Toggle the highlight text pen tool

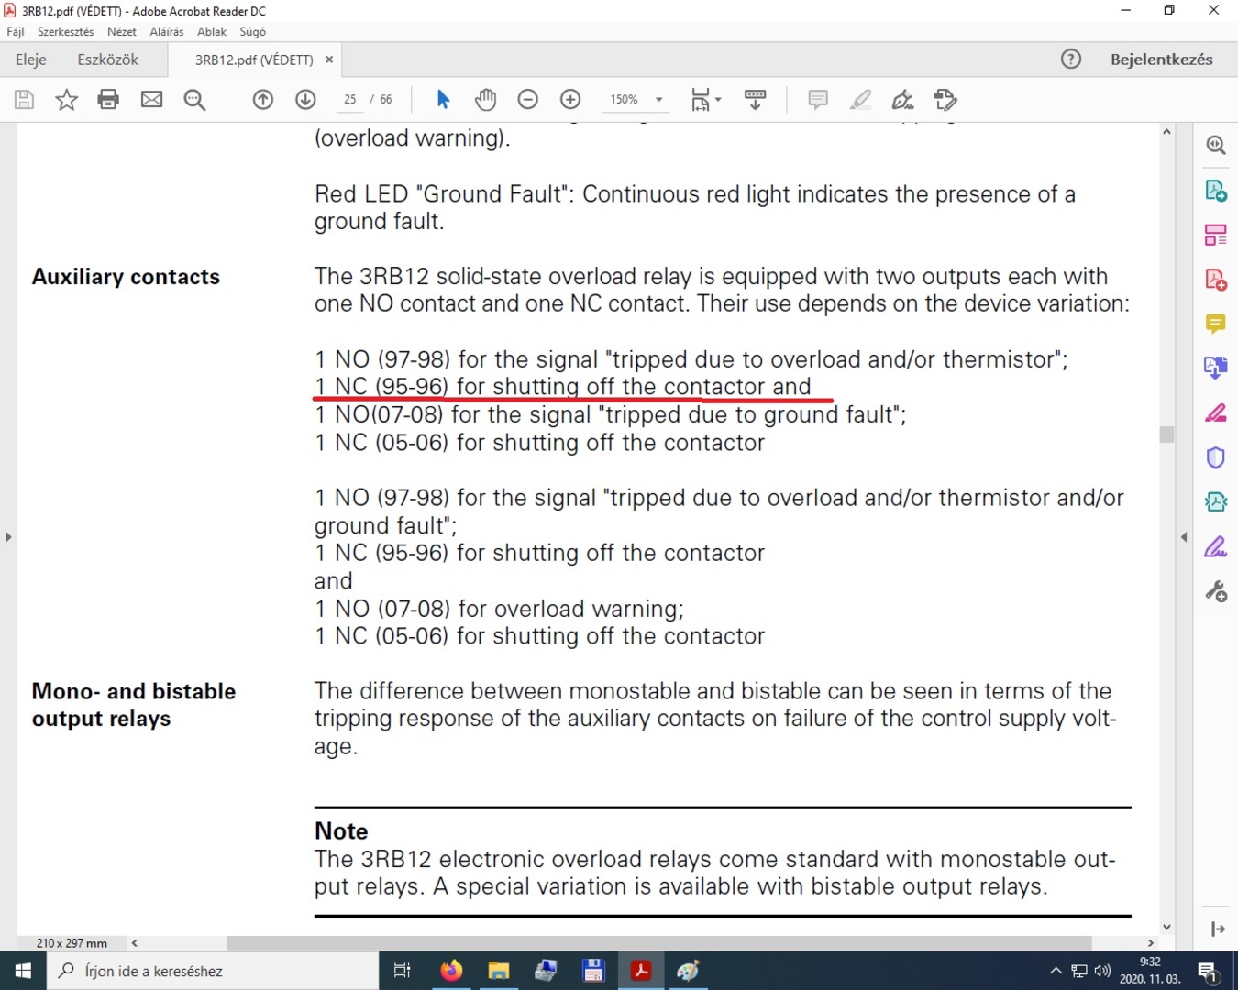pyautogui.click(x=860, y=100)
